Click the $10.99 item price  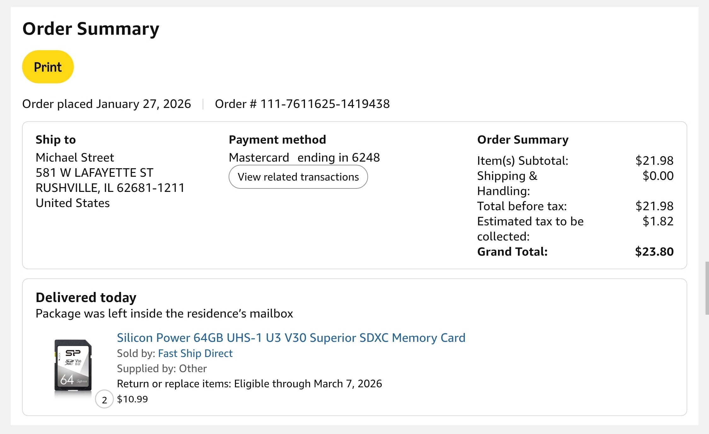132,399
